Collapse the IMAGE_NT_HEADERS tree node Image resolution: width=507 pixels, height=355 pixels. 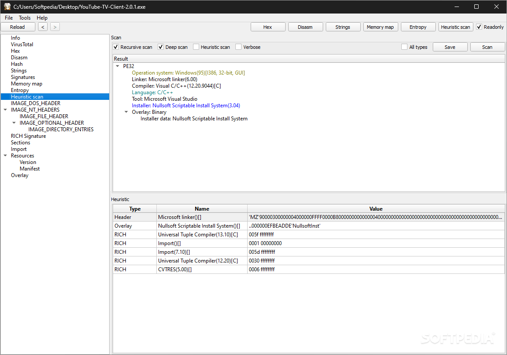pyautogui.click(x=5, y=110)
